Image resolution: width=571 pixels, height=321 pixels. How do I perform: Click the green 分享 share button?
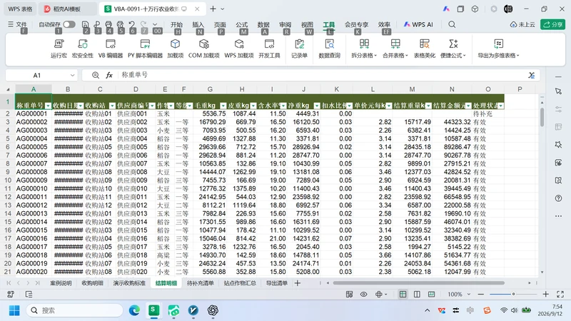click(x=552, y=24)
